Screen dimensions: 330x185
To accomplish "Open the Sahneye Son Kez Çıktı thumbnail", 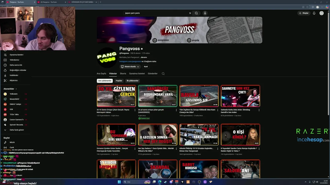I will [240, 96].
